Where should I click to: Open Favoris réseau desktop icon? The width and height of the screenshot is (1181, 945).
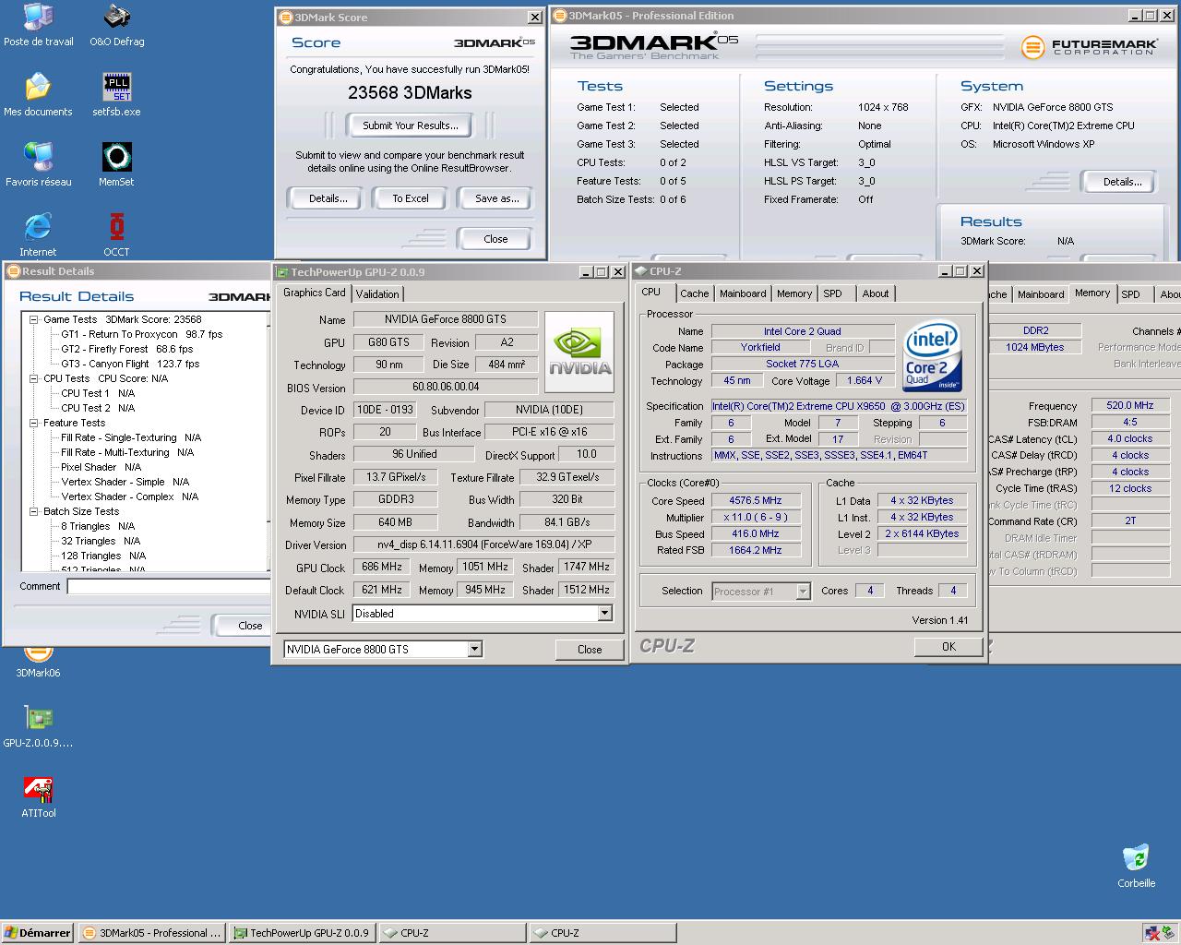38,165
